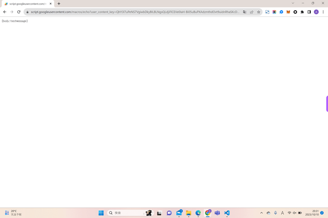Share this page from address bar

tap(252, 12)
